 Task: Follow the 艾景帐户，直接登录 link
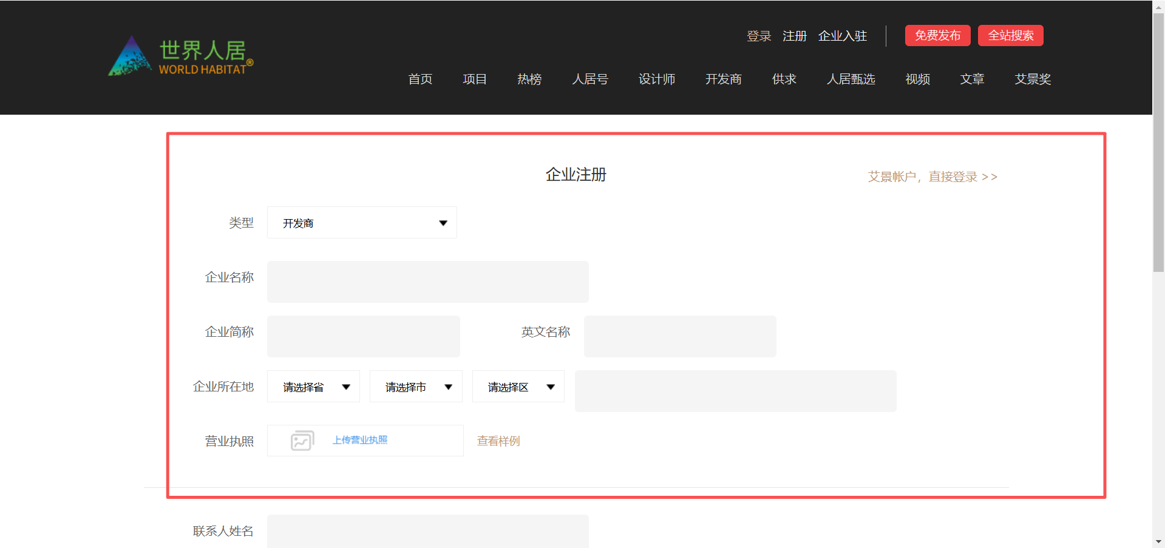(x=932, y=177)
